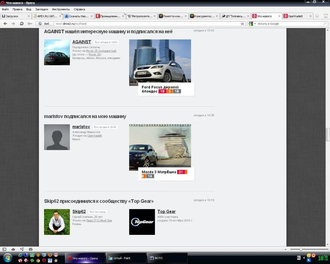Switch to the APEX.RU tab
The width and height of the screenshot is (330, 264).
47,16
